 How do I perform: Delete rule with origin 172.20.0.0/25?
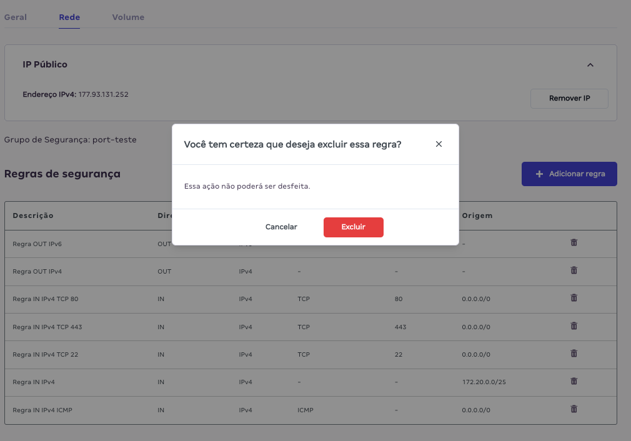574,381
